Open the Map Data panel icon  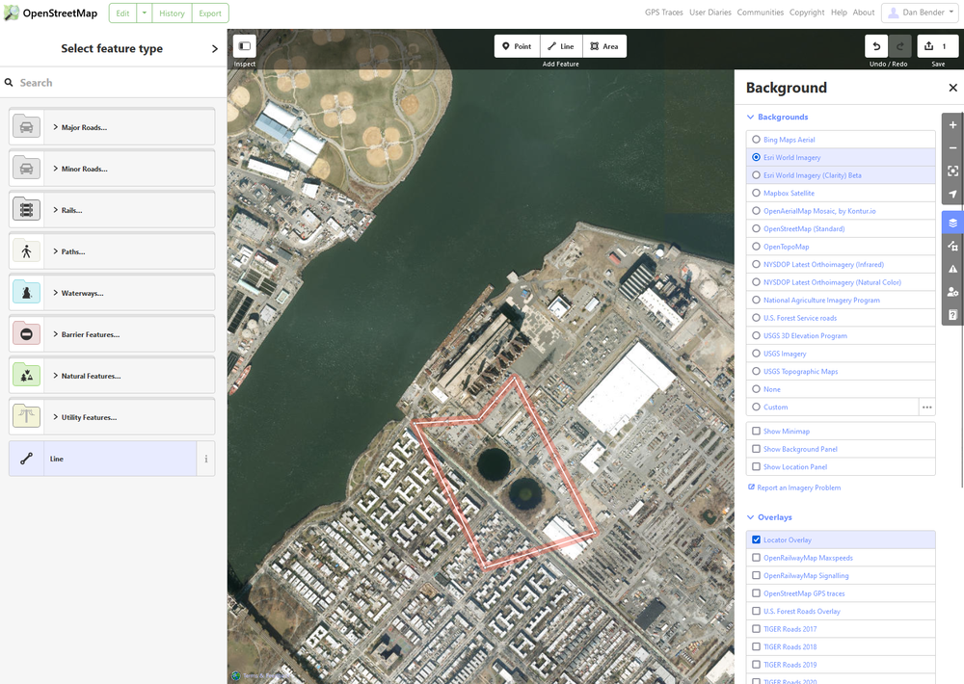pos(952,247)
